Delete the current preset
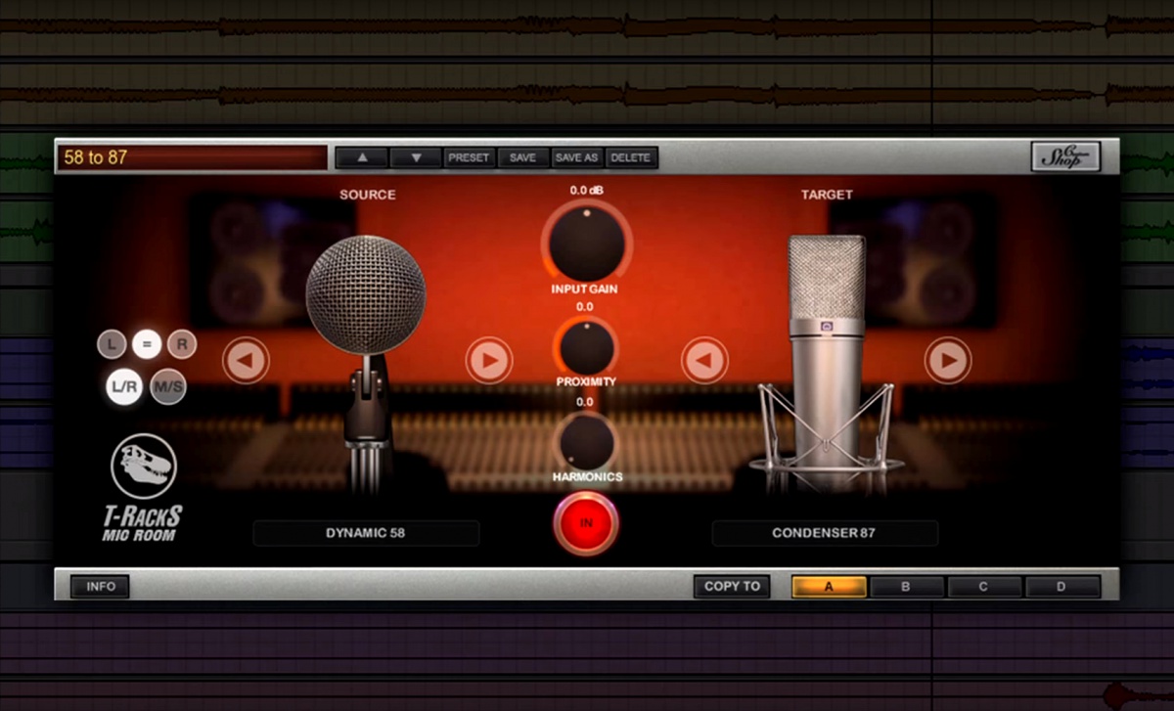 (631, 157)
